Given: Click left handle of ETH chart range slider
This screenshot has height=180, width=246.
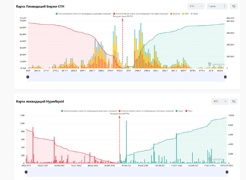Looking at the screenshot, I should [x=28, y=77].
